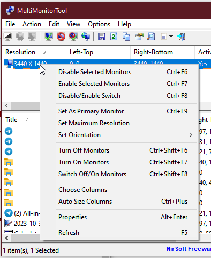Choose Enable Selected Monitors from context menu
This screenshot has width=211, height=258.
coord(119,84)
